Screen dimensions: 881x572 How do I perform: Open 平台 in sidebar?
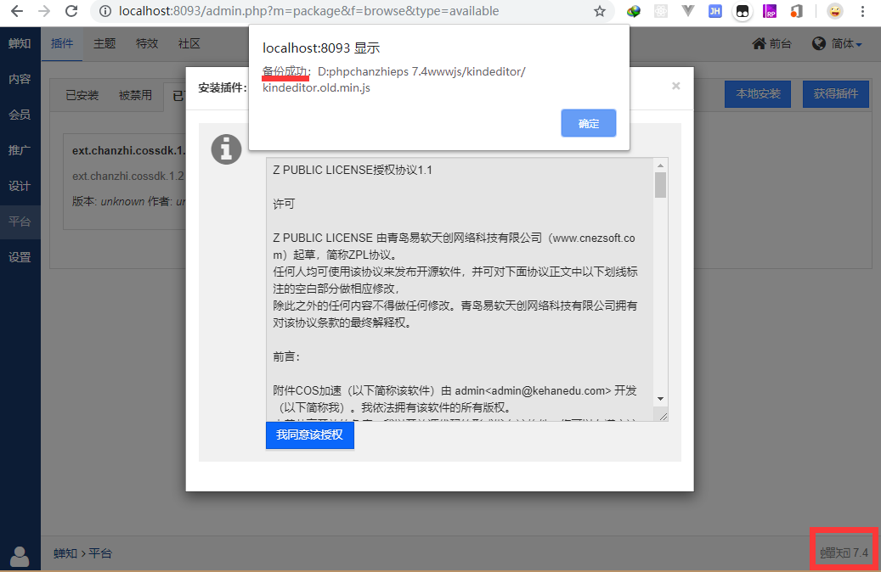pyautogui.click(x=20, y=222)
